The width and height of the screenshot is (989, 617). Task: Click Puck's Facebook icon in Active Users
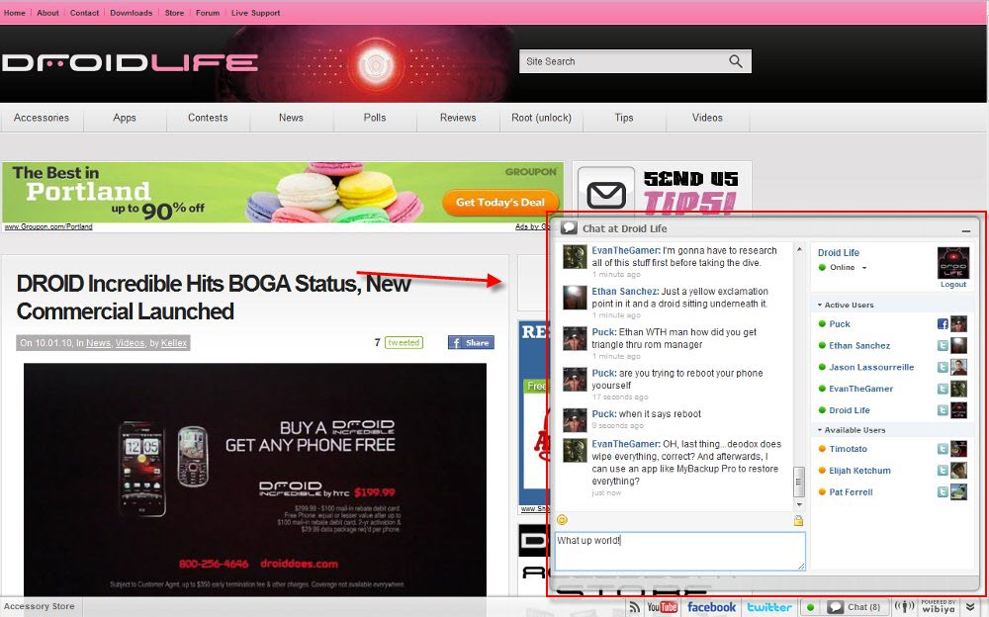943,324
